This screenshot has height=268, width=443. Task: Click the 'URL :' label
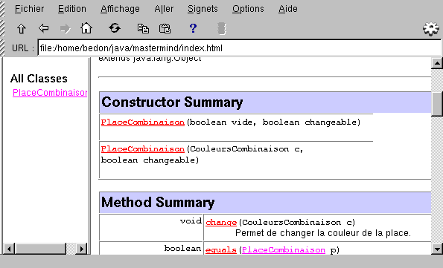(x=23, y=48)
